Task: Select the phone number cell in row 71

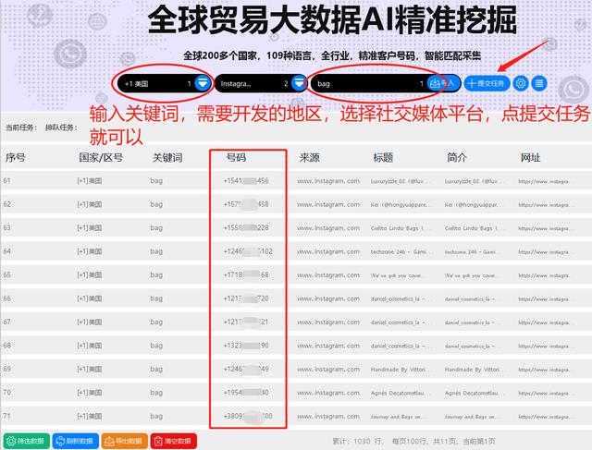Action: pos(247,416)
